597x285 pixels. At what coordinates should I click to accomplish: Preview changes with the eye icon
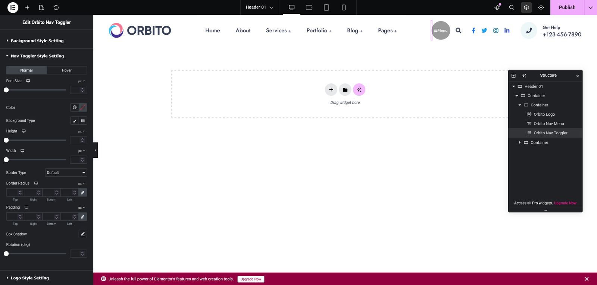(541, 7)
